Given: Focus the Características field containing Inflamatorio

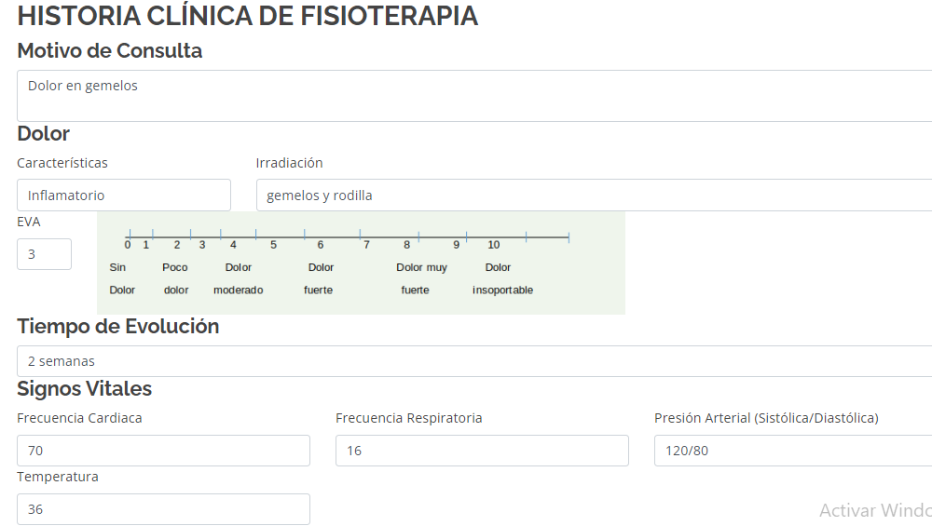Looking at the screenshot, I should (123, 196).
